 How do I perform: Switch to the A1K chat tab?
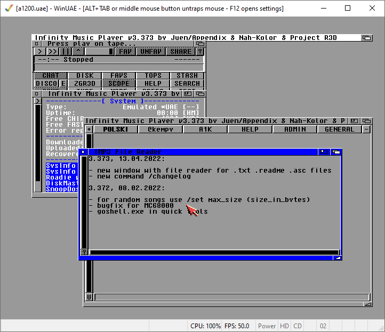point(205,129)
